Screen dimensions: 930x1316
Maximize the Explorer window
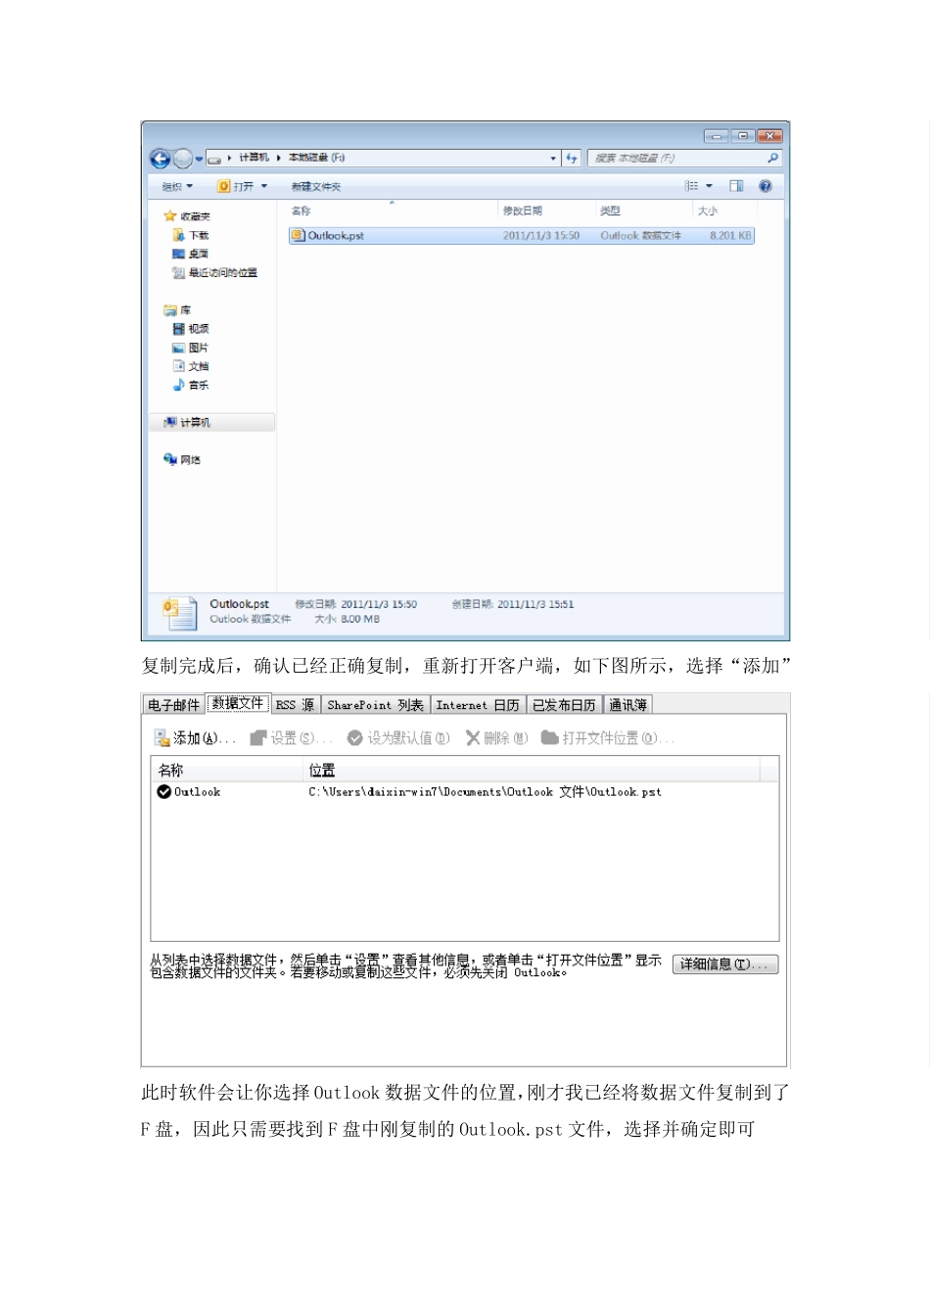[742, 136]
